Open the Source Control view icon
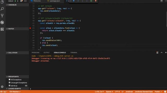The image size is (167, 93). click(2, 16)
